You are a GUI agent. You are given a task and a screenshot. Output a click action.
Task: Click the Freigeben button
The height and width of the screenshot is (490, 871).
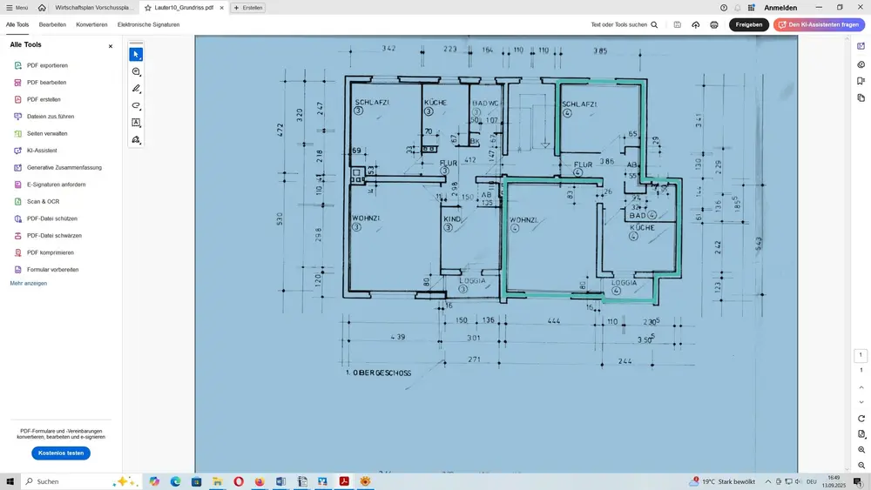[x=748, y=25]
